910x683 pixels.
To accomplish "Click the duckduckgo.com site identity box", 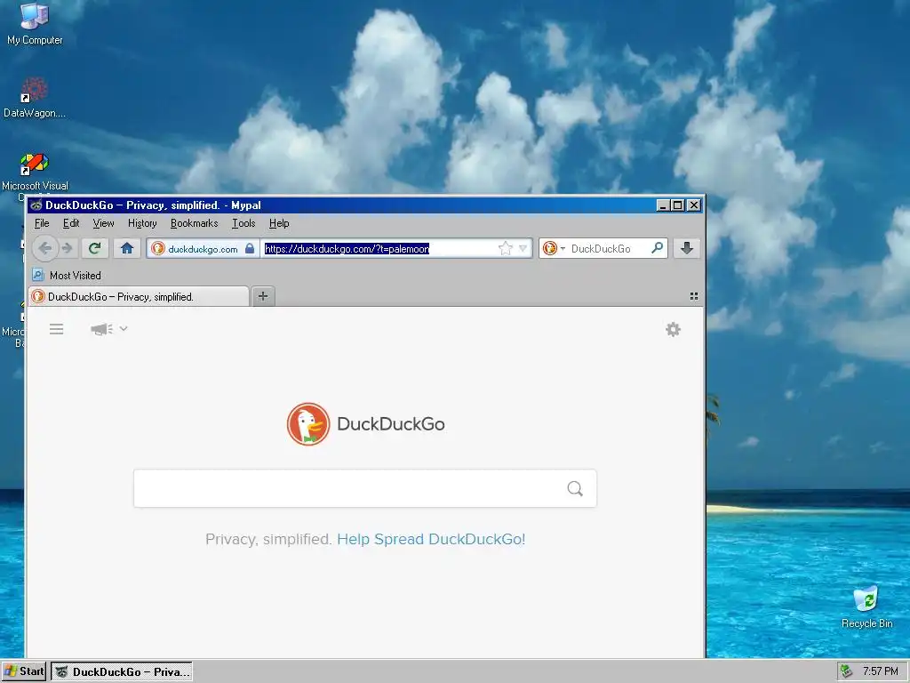I will point(203,249).
